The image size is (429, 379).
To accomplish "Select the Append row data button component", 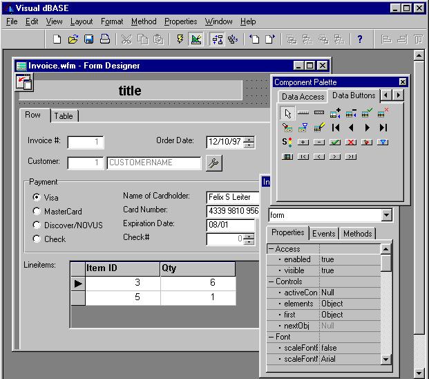I will (335, 113).
